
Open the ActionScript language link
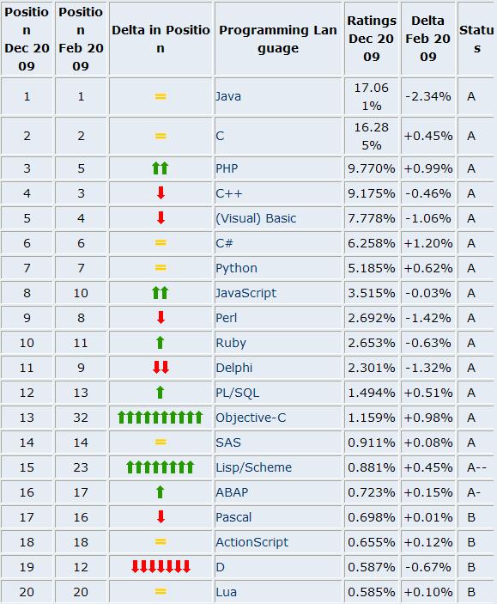[252, 542]
